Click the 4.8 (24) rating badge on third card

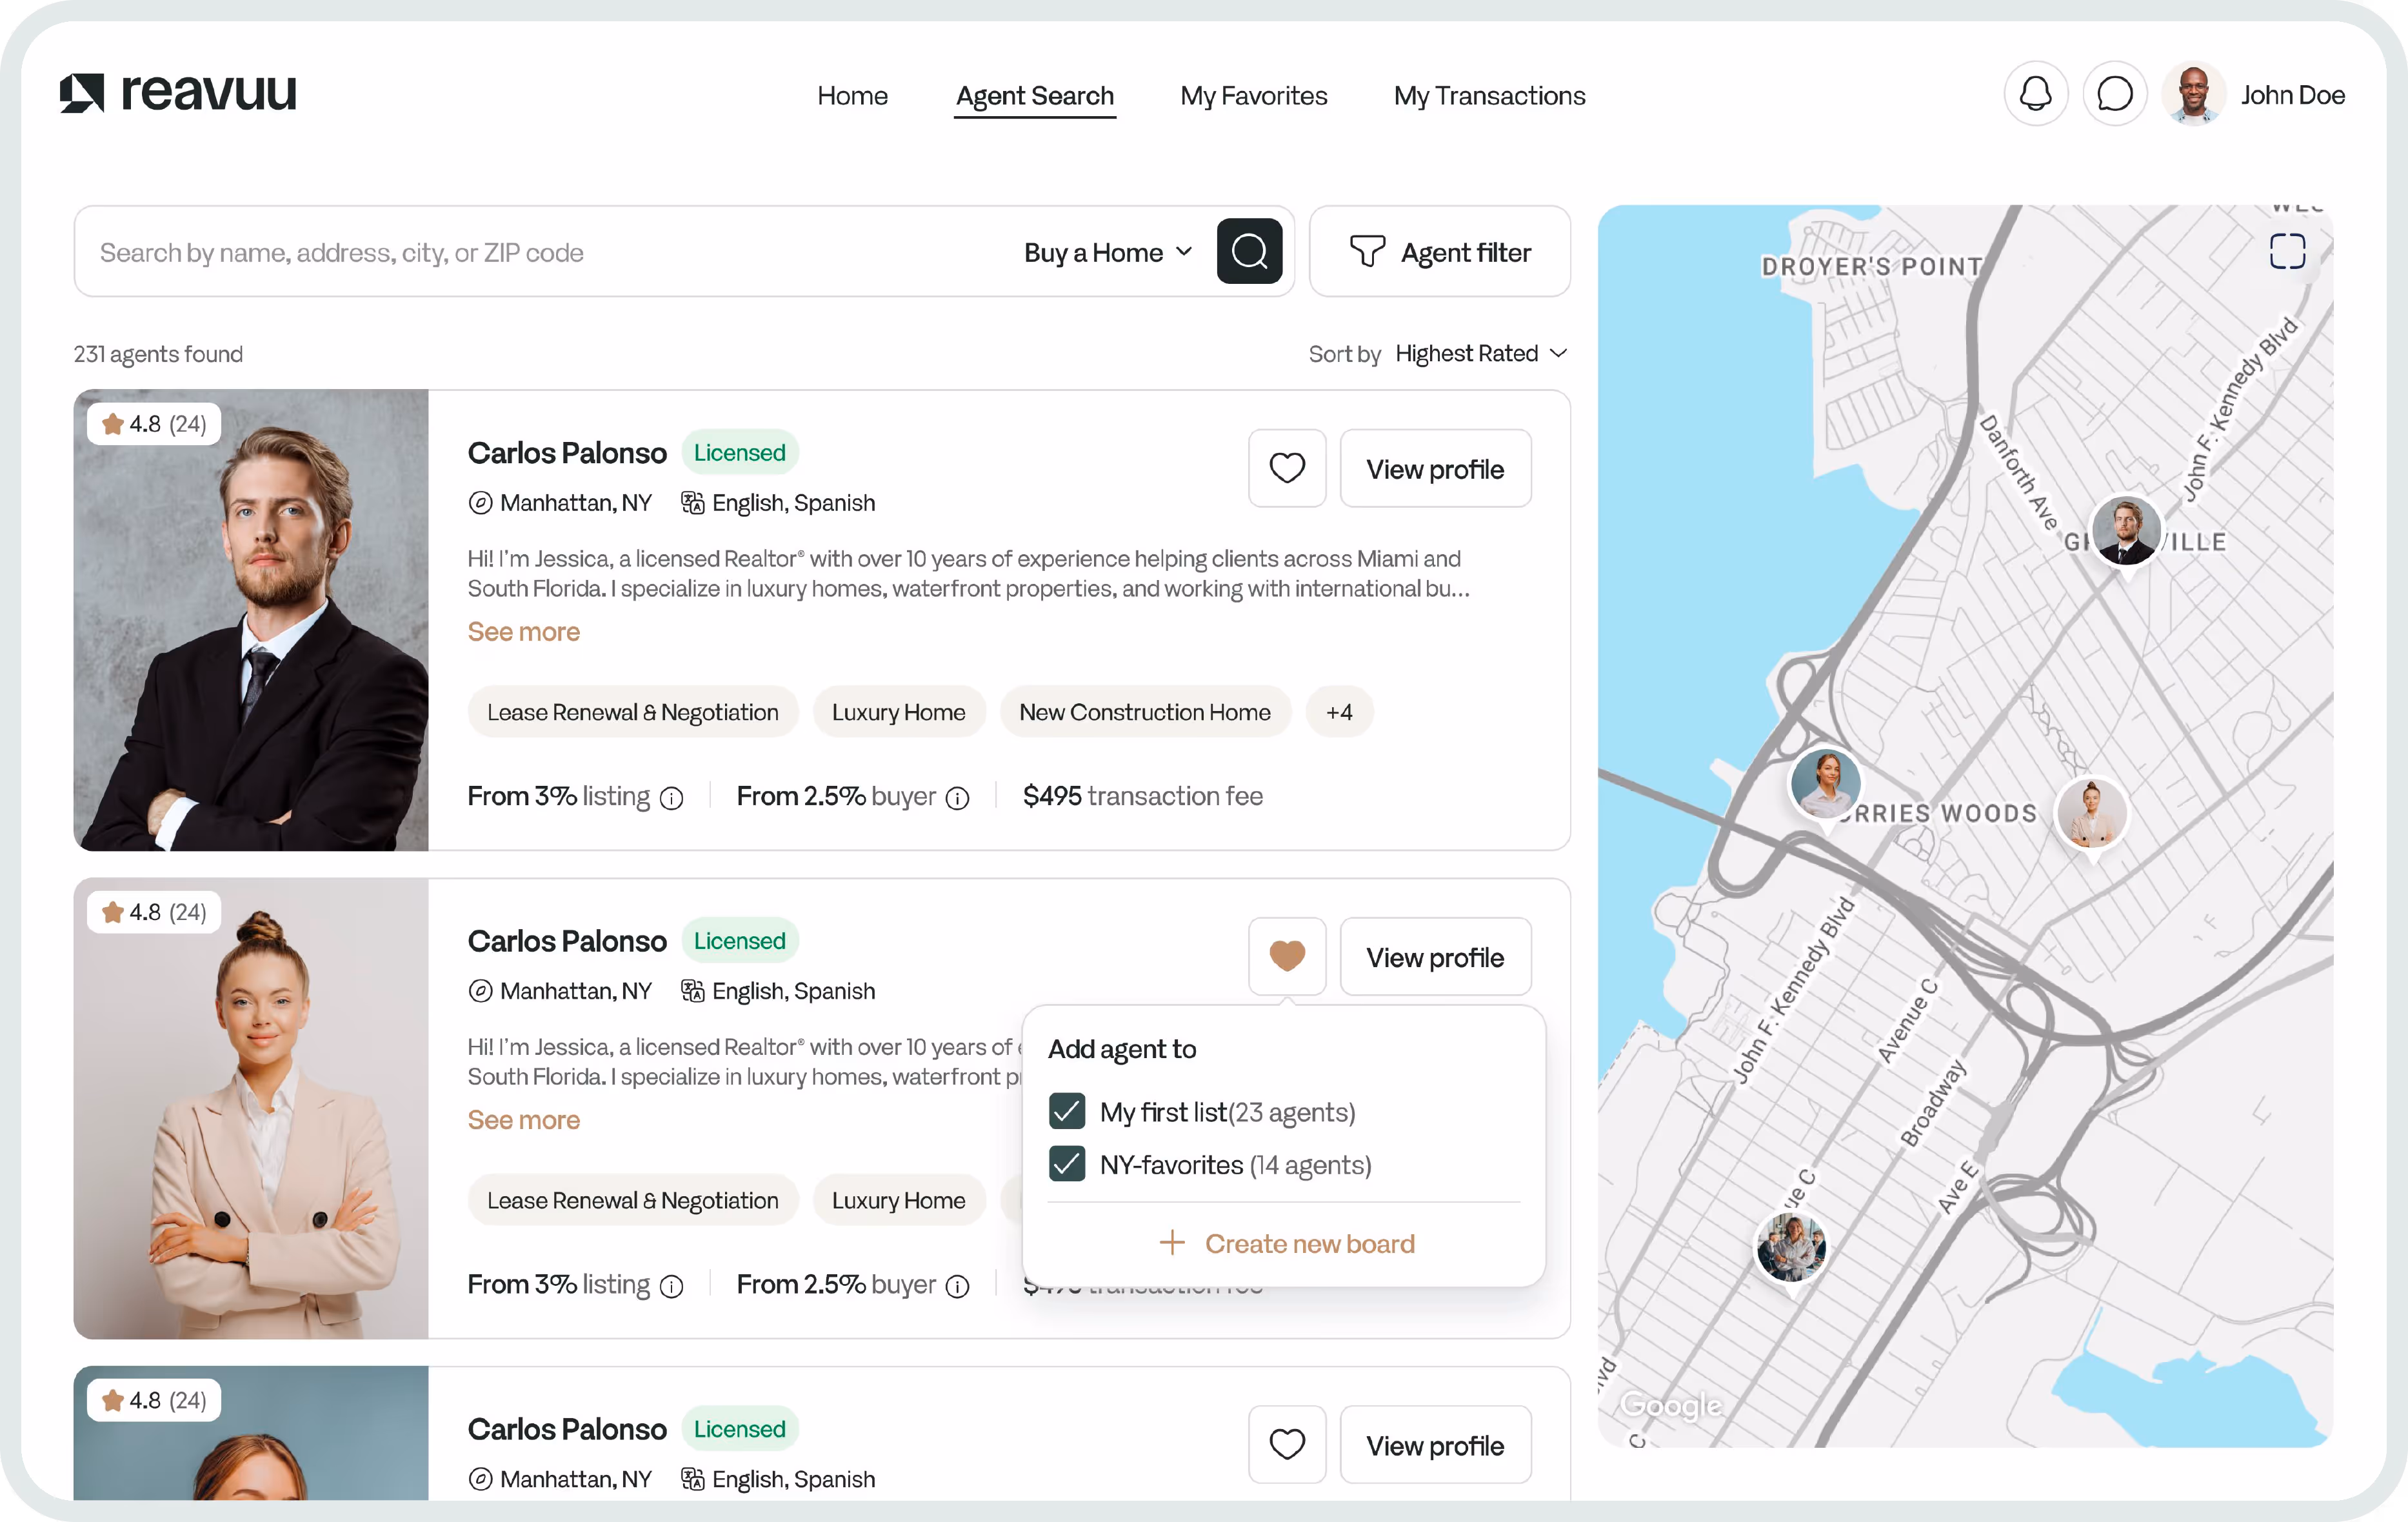pyautogui.click(x=154, y=1400)
